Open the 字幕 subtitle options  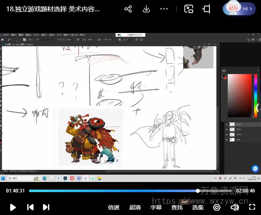coord(156,207)
